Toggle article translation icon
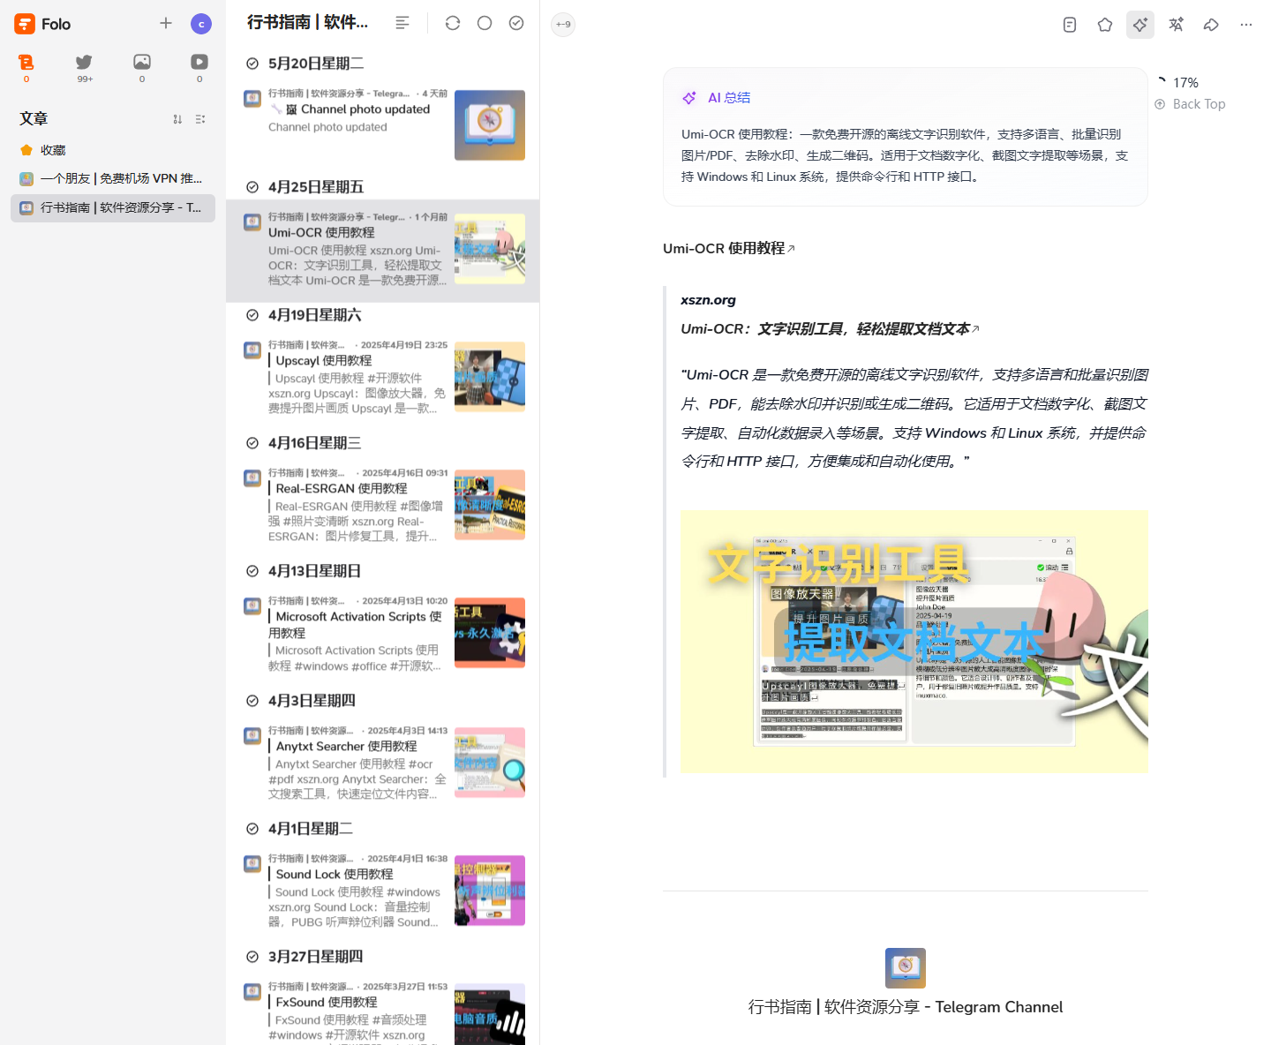Image resolution: width=1271 pixels, height=1045 pixels. click(x=1176, y=25)
